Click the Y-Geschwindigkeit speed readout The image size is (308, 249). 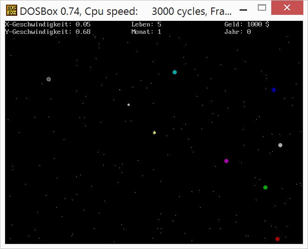coord(47,32)
